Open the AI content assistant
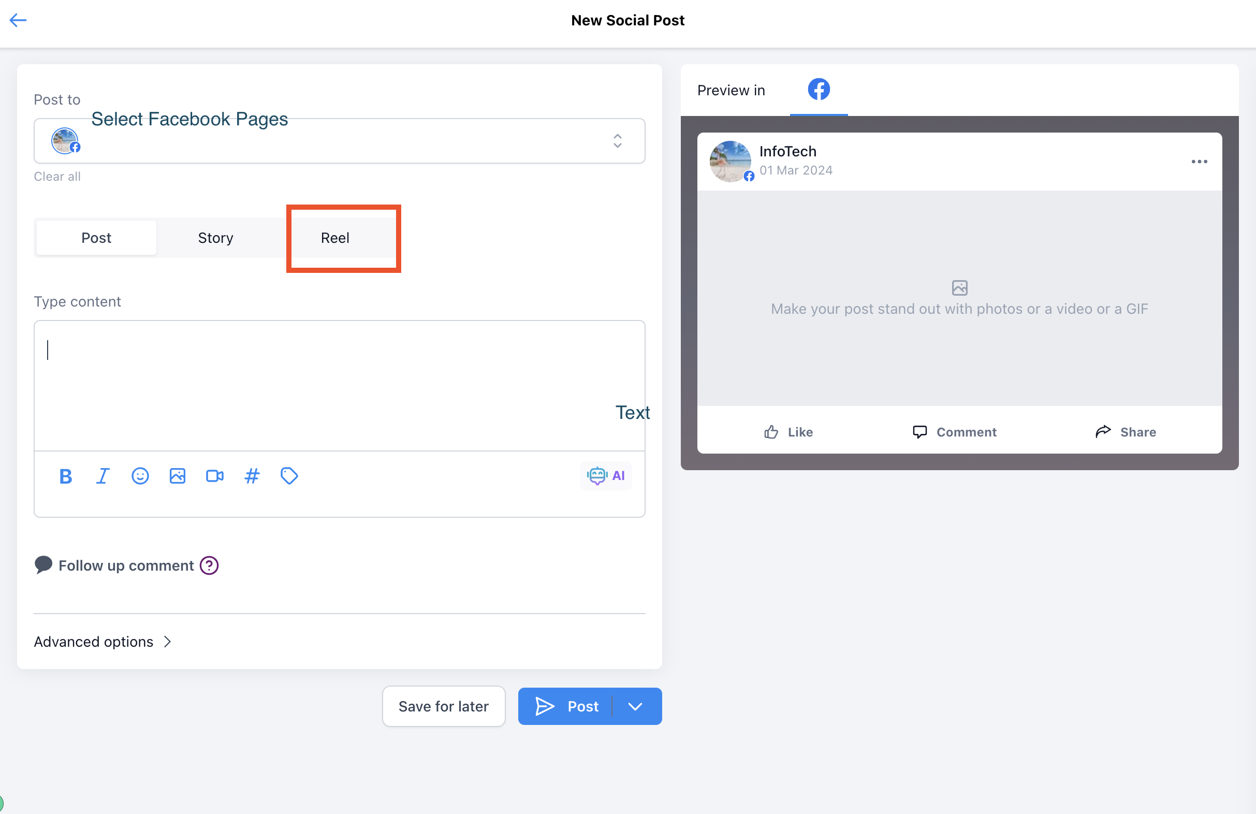This screenshot has width=1256, height=814. coord(606,476)
